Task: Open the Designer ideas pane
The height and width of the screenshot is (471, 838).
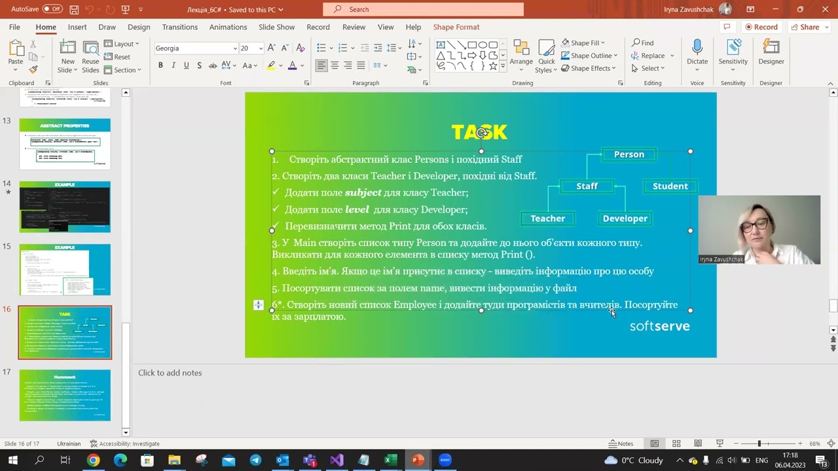Action: [x=771, y=52]
